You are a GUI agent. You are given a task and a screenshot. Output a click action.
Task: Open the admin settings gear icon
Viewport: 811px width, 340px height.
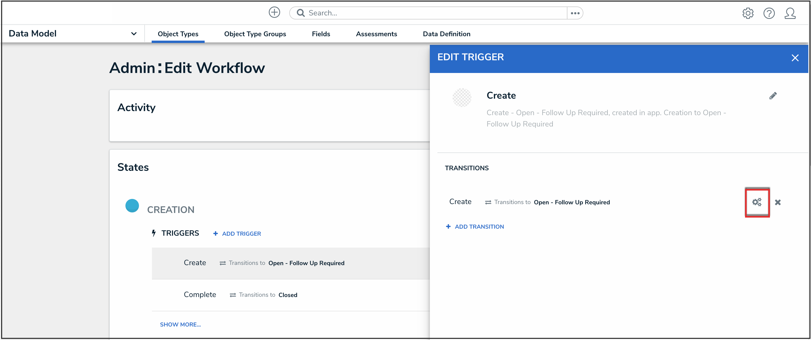point(748,13)
